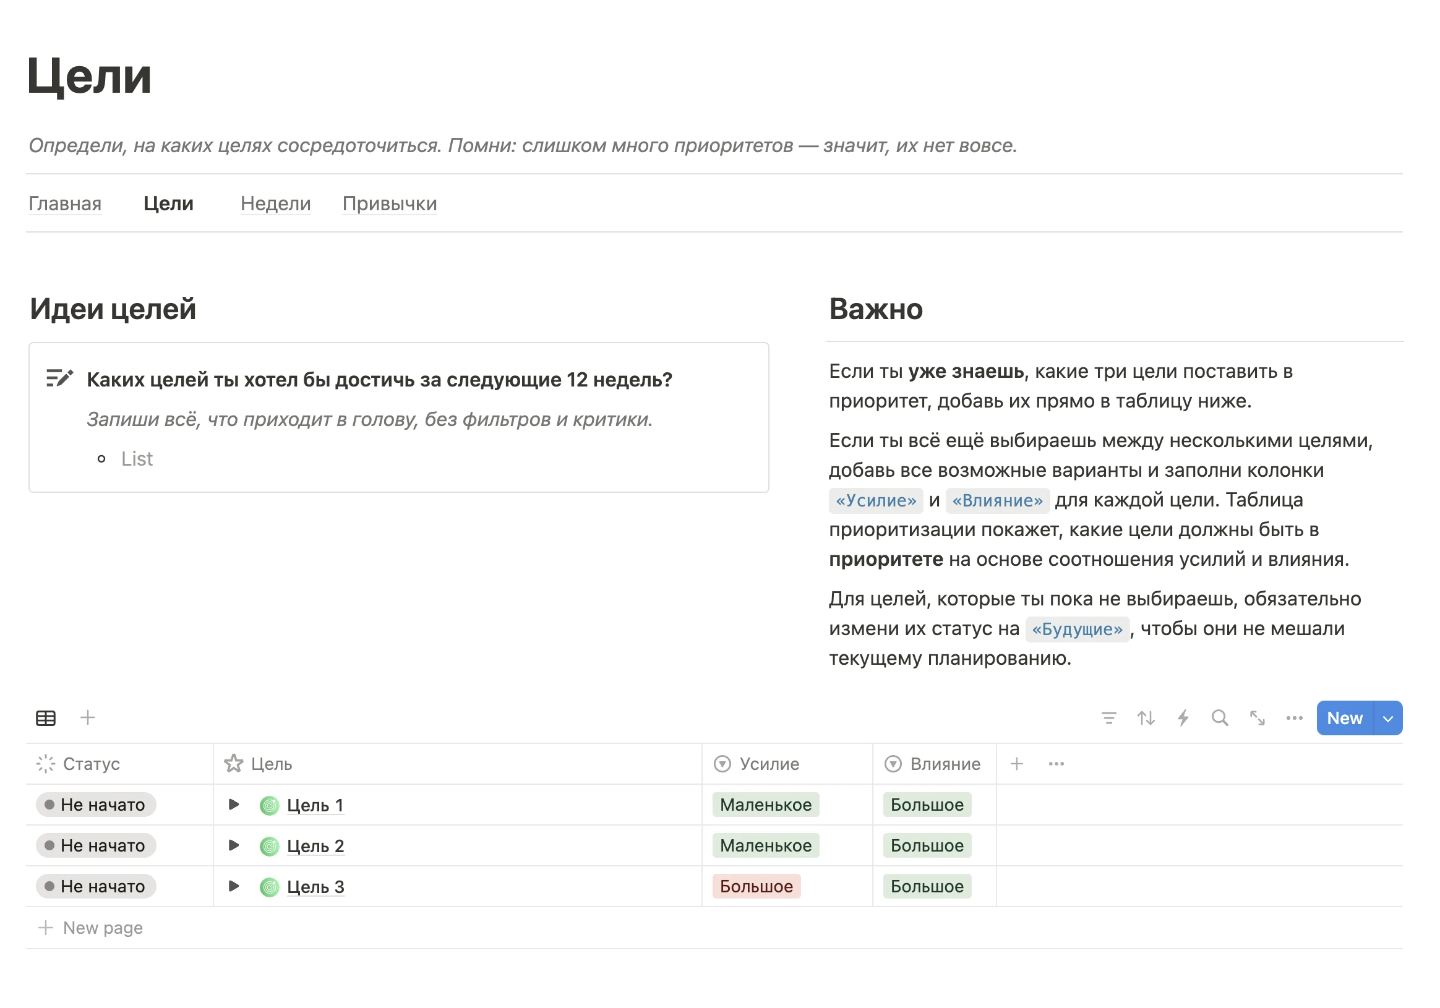Viewport: 1440px width, 1008px height.
Task: Open table in full page via arrows icon
Action: [1257, 718]
